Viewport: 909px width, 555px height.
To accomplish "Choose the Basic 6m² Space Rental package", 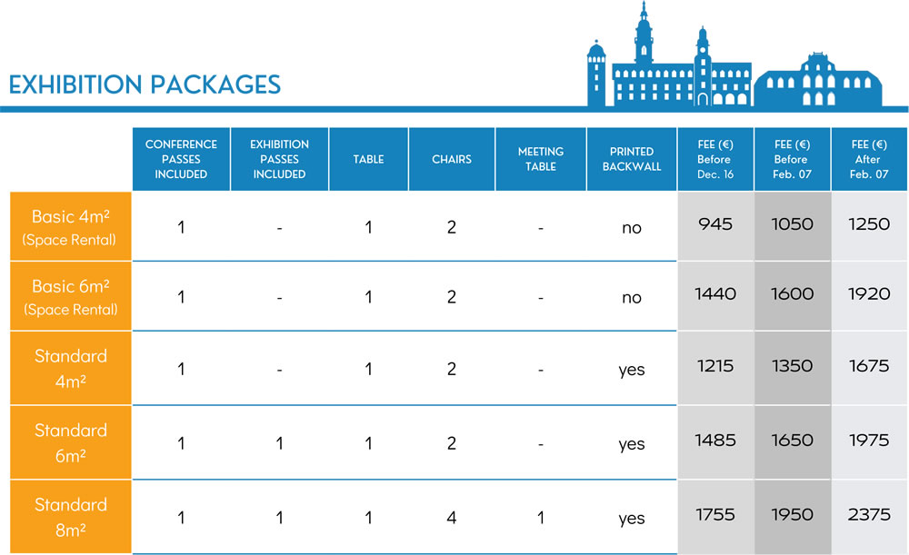I will coord(70,297).
